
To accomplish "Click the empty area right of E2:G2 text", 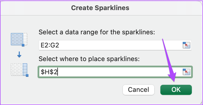I will (x=120, y=45).
